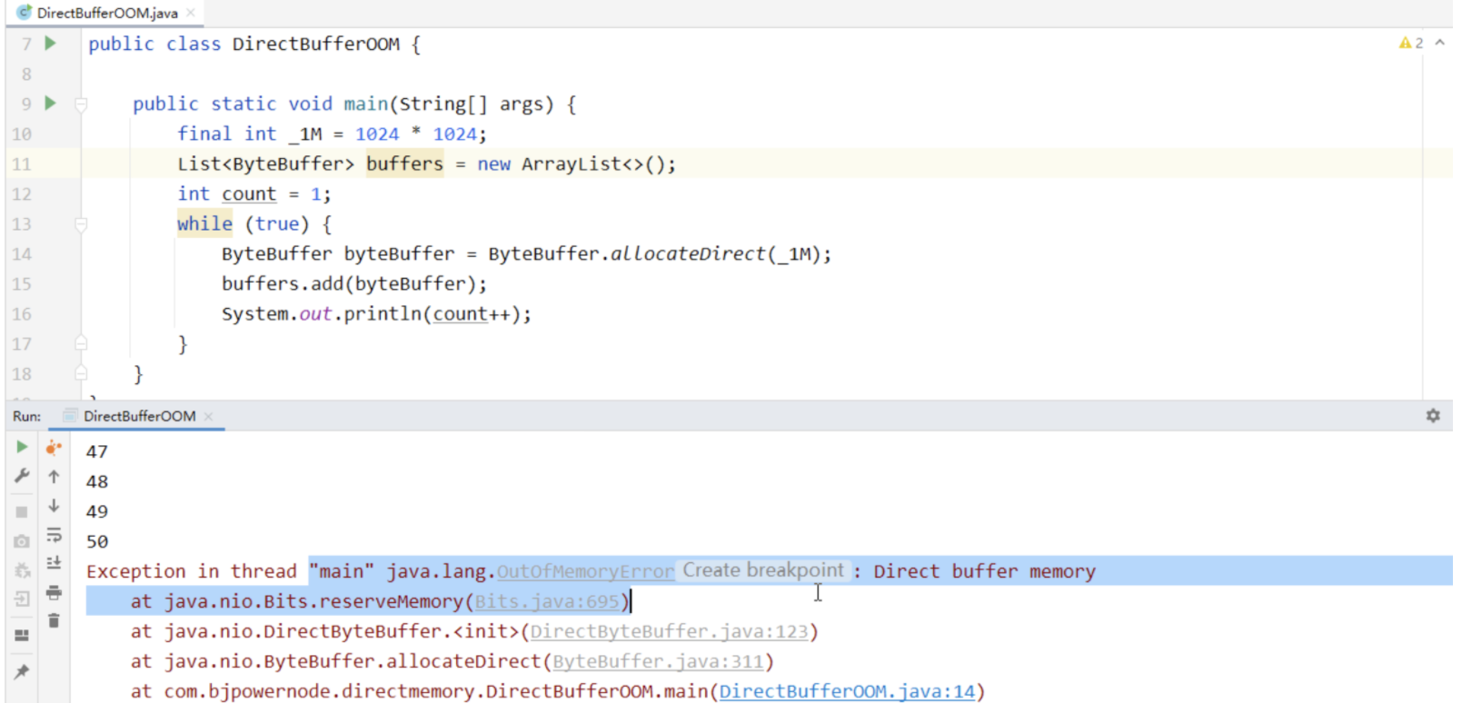Clear console with trash can icon
This screenshot has height=703, width=1472.
point(54,621)
